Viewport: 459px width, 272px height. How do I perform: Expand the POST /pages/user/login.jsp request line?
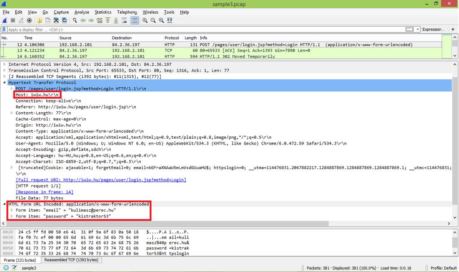pos(12,89)
